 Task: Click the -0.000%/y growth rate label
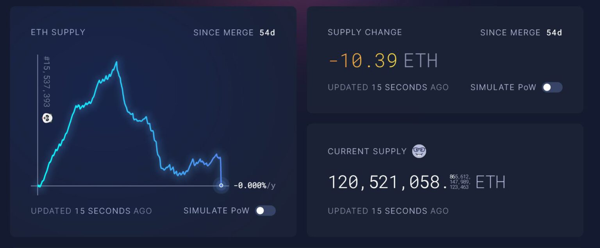pos(254,186)
